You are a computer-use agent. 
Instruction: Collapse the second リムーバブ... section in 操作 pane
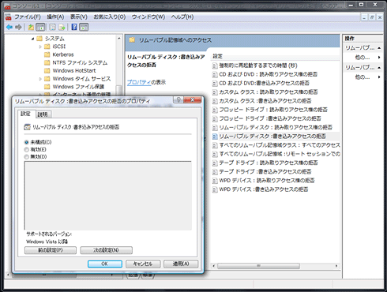[379, 68]
